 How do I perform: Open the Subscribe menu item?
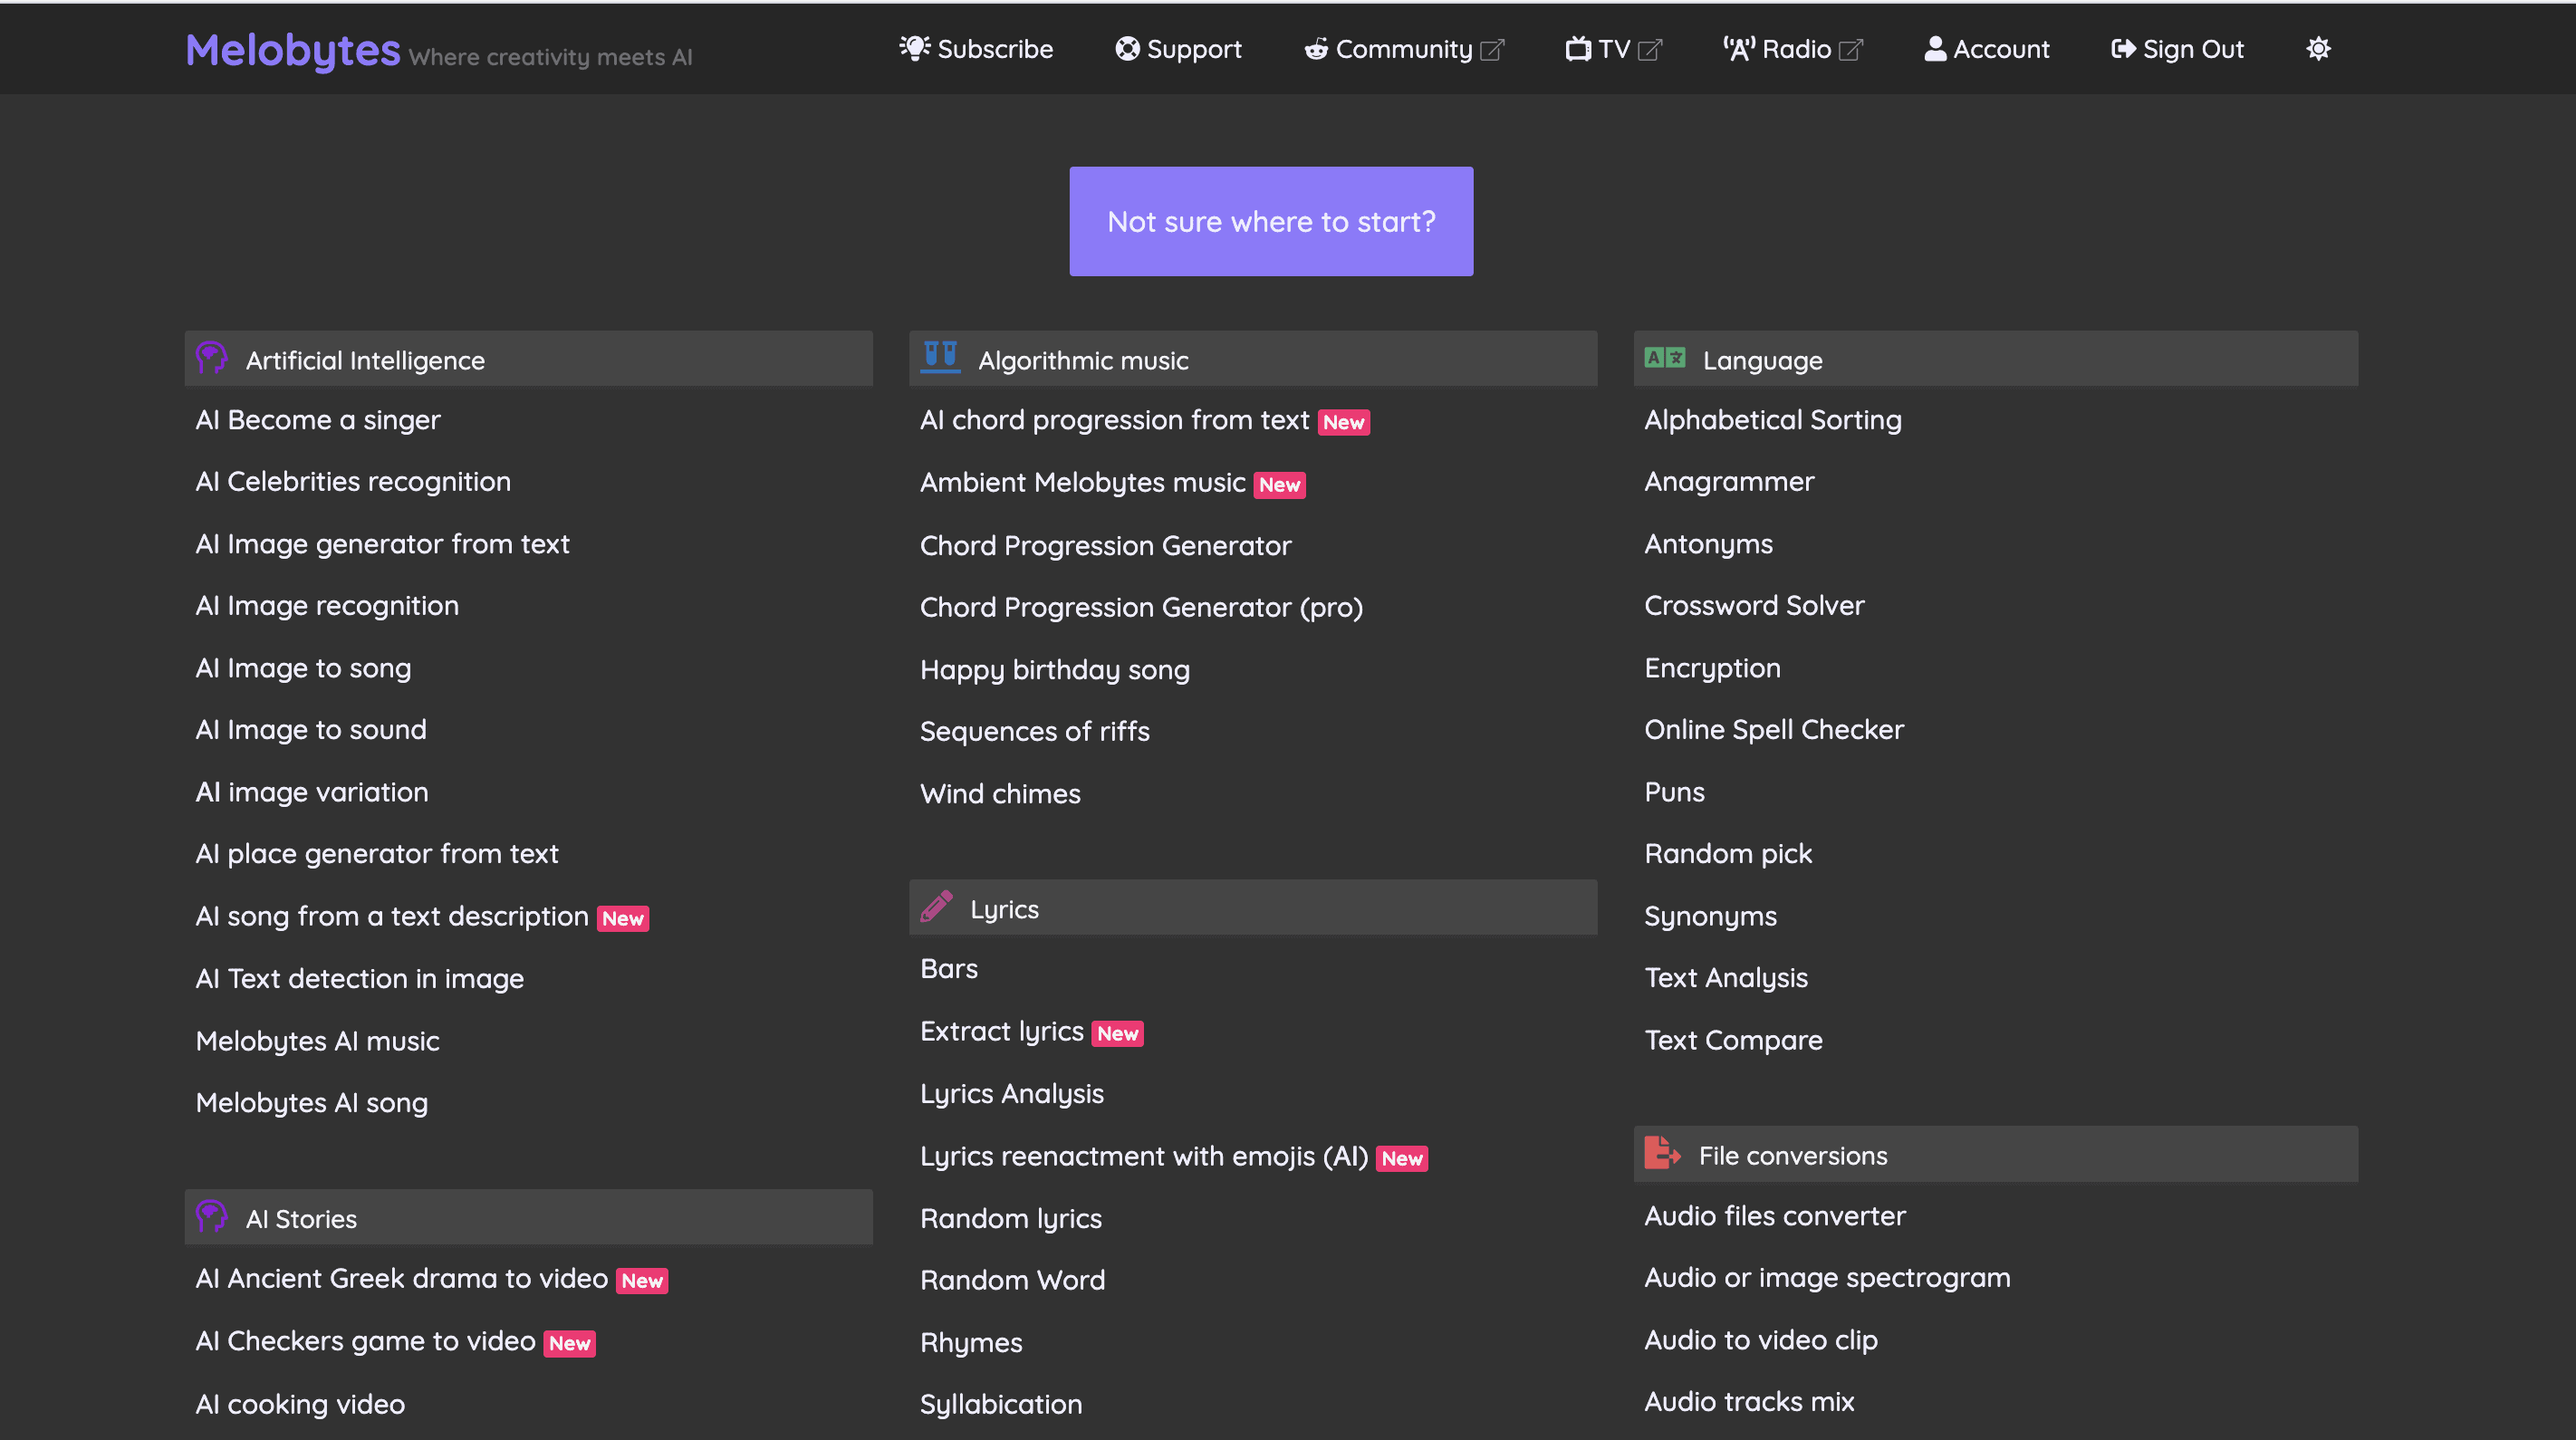pyautogui.click(x=976, y=49)
